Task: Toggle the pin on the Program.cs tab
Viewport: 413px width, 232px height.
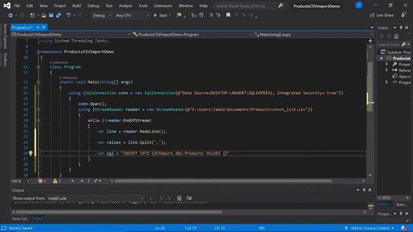Action: click(38, 27)
